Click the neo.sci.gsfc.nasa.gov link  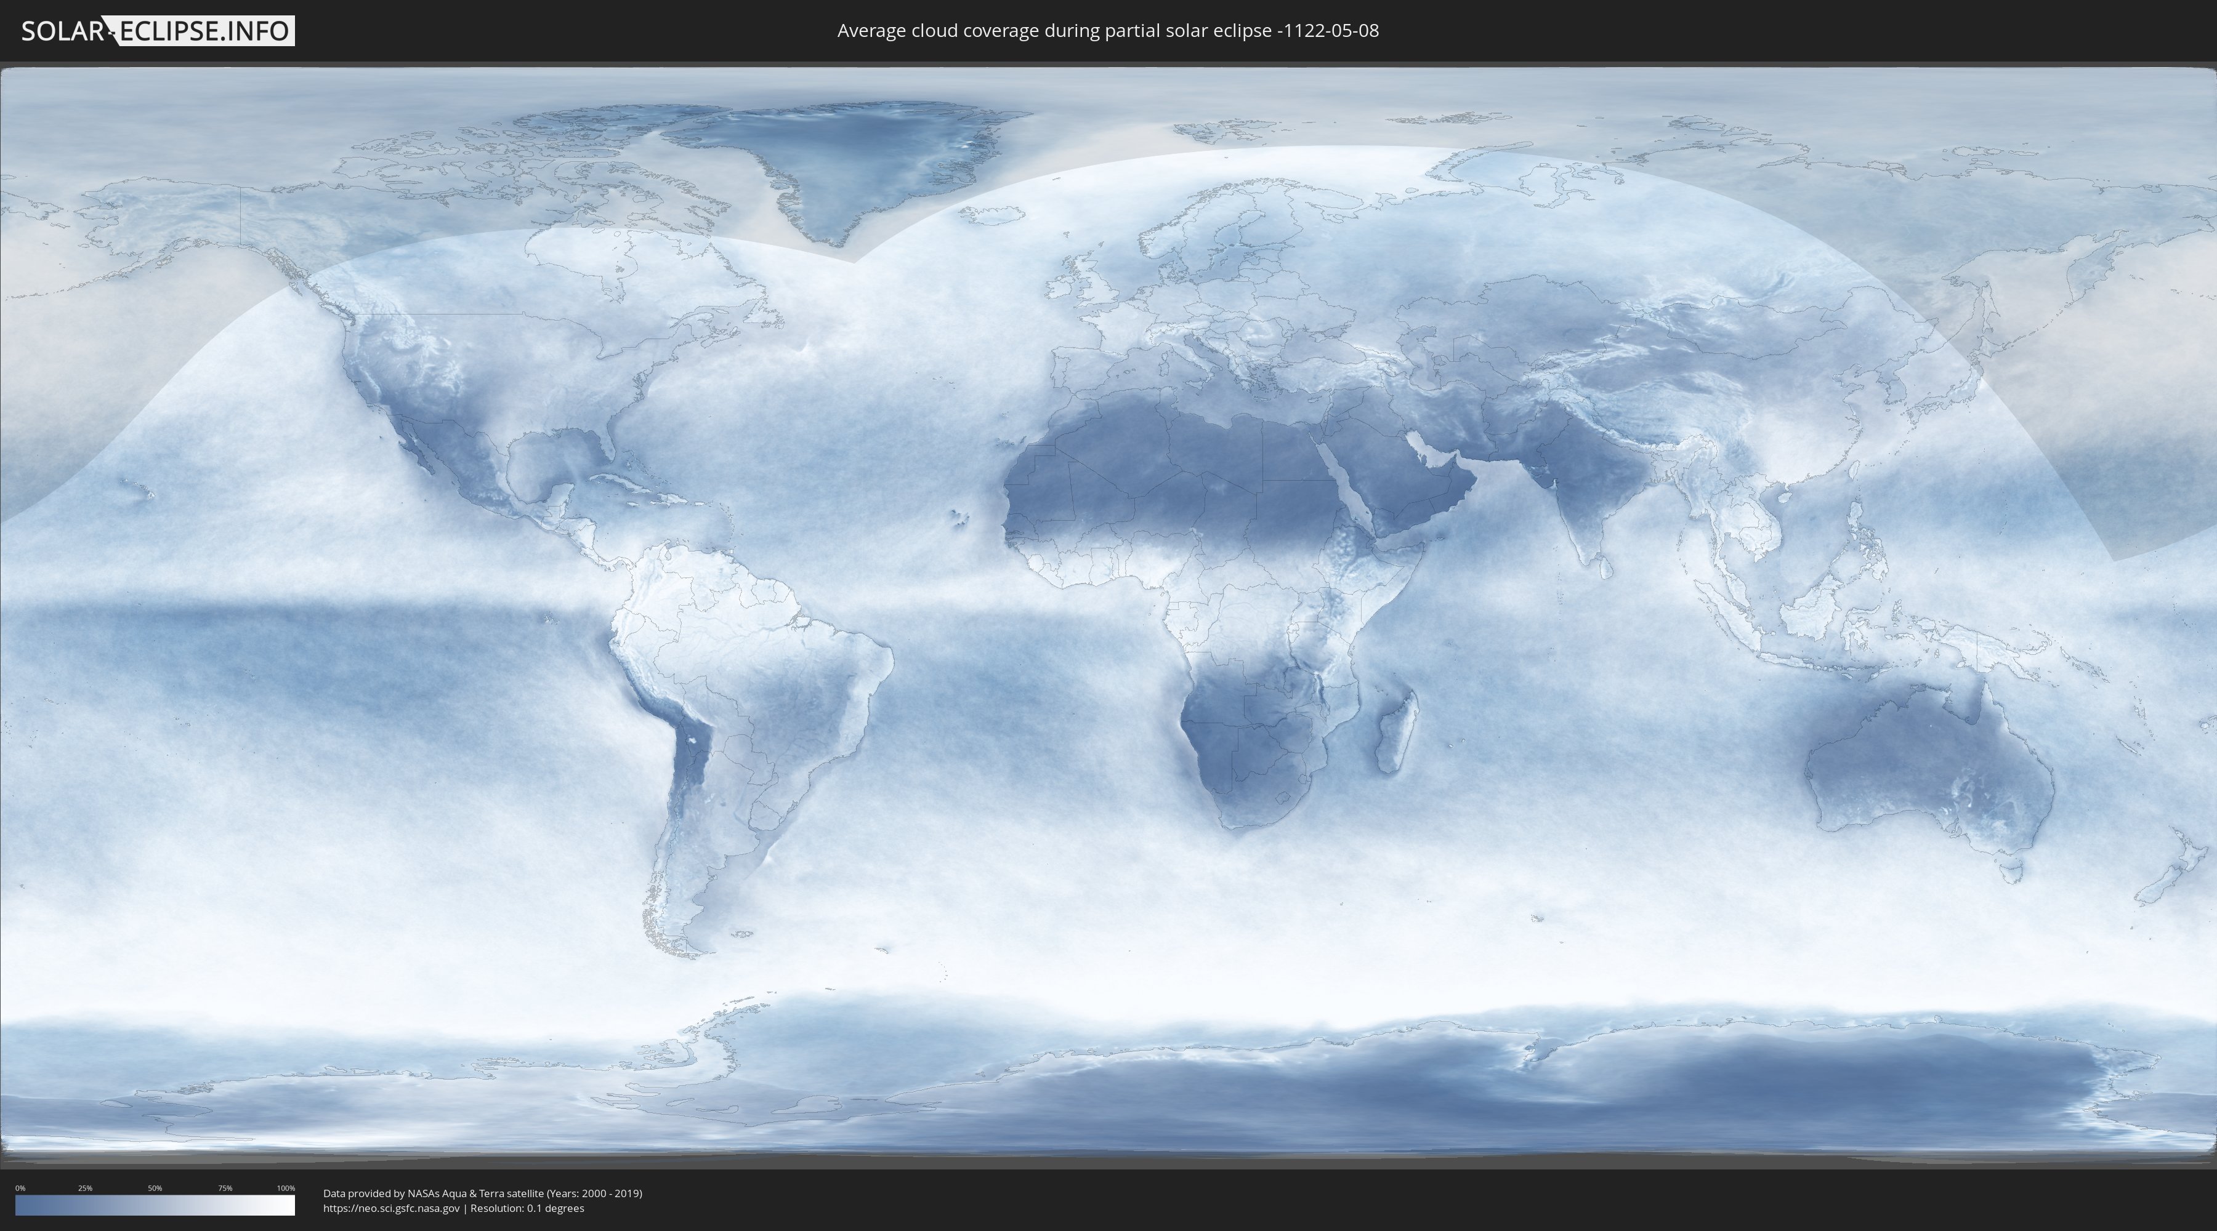[x=390, y=1209]
